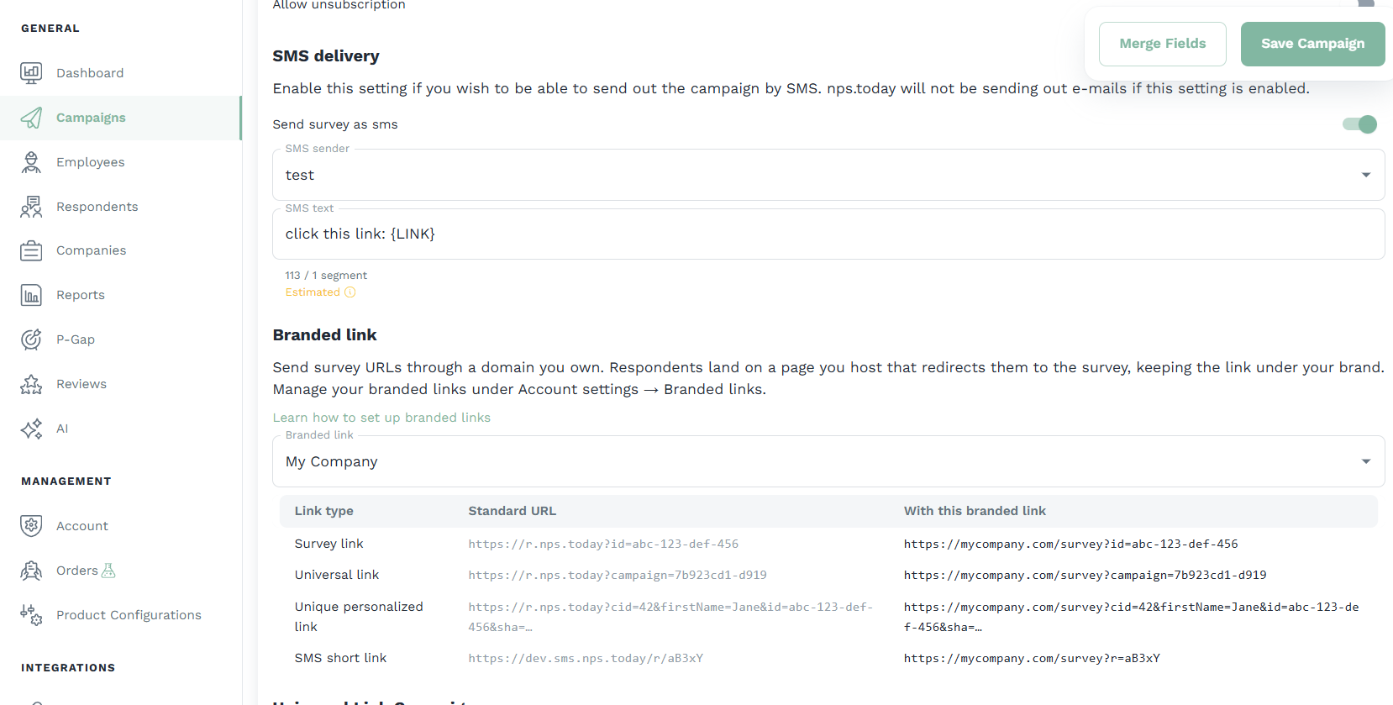Screen dimensions: 1393x705
Task: Click the Merge Fields button
Action: click(1163, 44)
